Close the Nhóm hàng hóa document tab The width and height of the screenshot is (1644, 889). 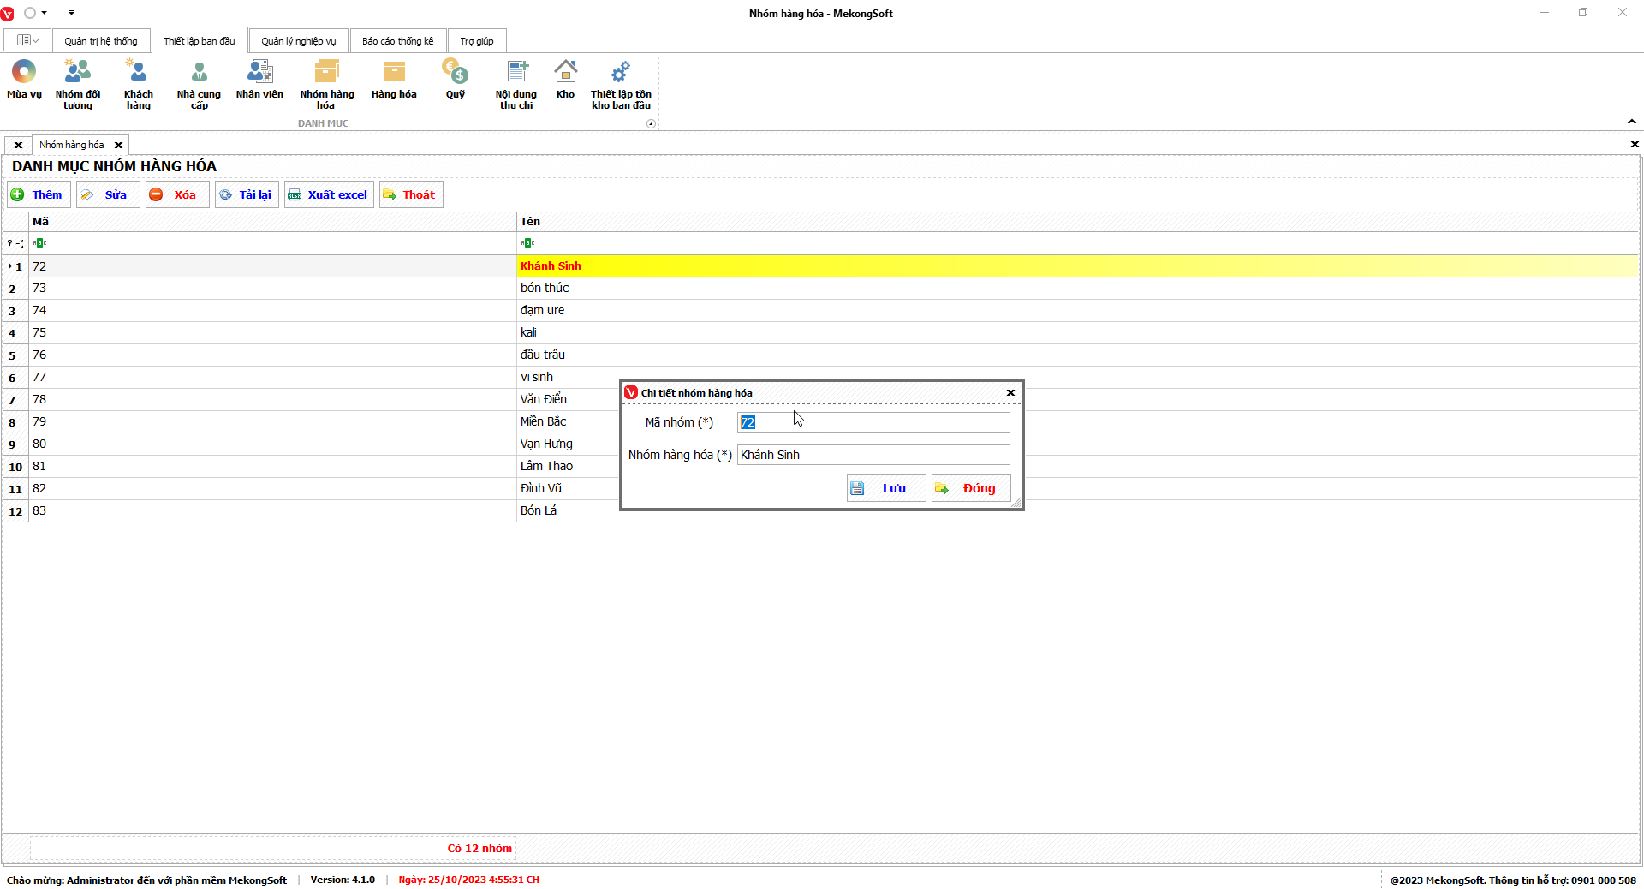pyautogui.click(x=119, y=145)
